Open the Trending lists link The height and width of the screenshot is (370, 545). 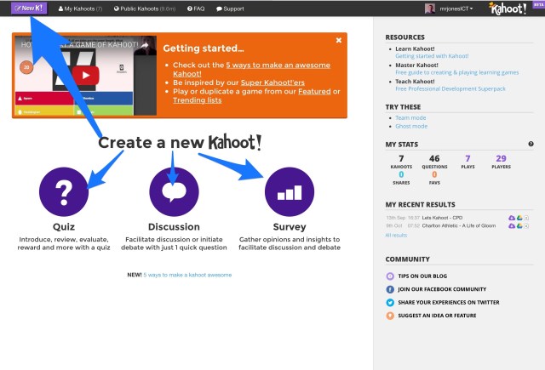197,100
